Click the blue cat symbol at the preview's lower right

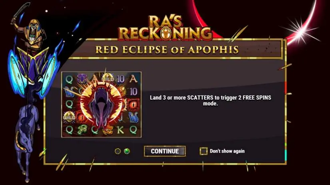tap(133, 117)
